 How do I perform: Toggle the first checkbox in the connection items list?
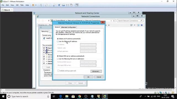tap(44, 48)
